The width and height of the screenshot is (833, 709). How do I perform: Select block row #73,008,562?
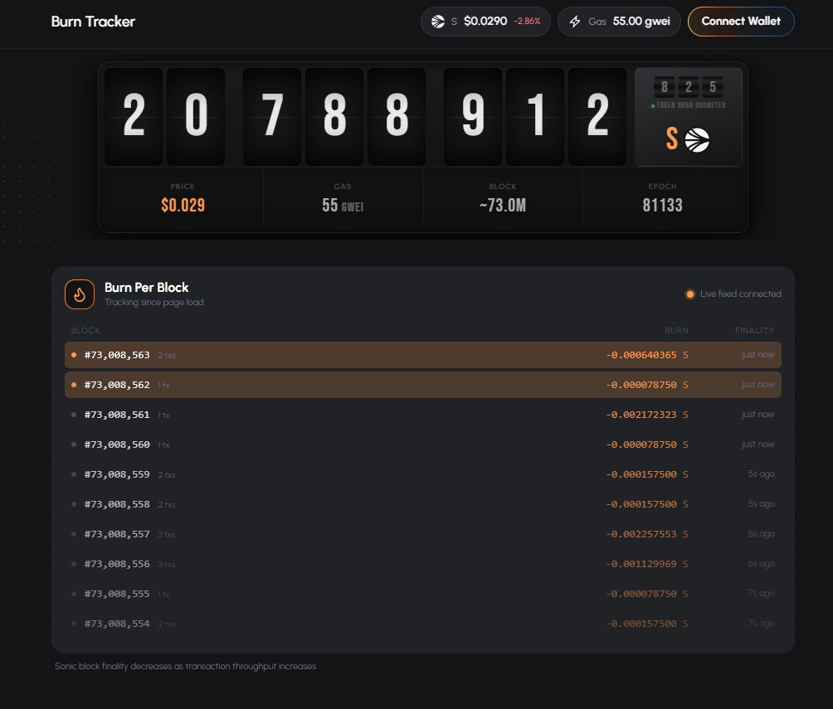(423, 385)
